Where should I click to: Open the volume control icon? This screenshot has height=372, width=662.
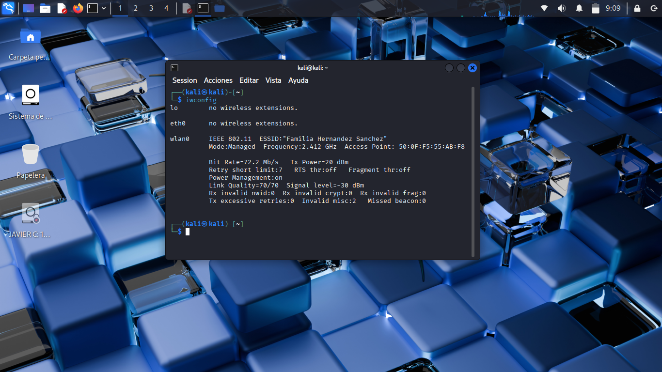561,8
